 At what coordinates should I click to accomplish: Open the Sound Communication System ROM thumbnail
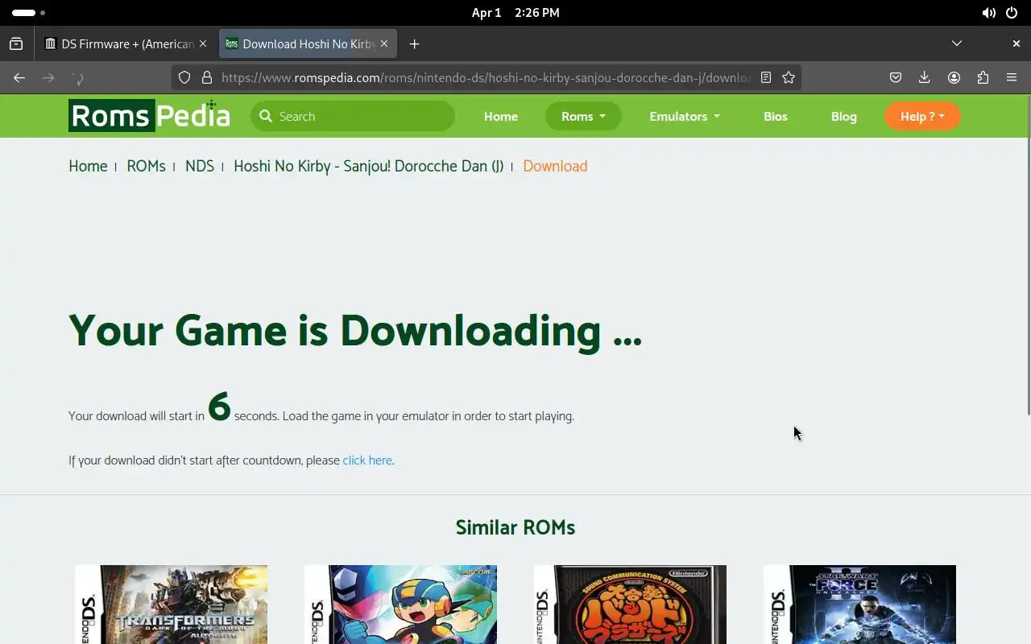pyautogui.click(x=630, y=604)
